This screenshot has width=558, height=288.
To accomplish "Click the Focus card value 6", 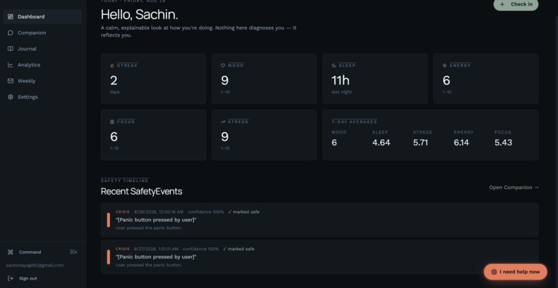I will pyautogui.click(x=114, y=136).
